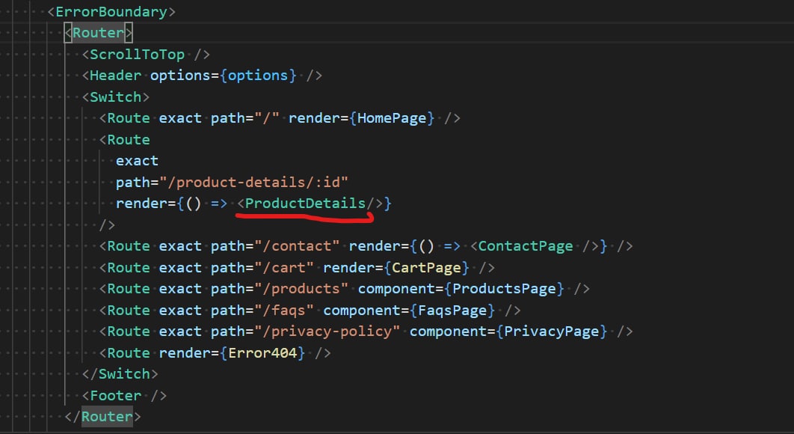
Task: Click PrivacyPage component reference
Action: pos(552,331)
